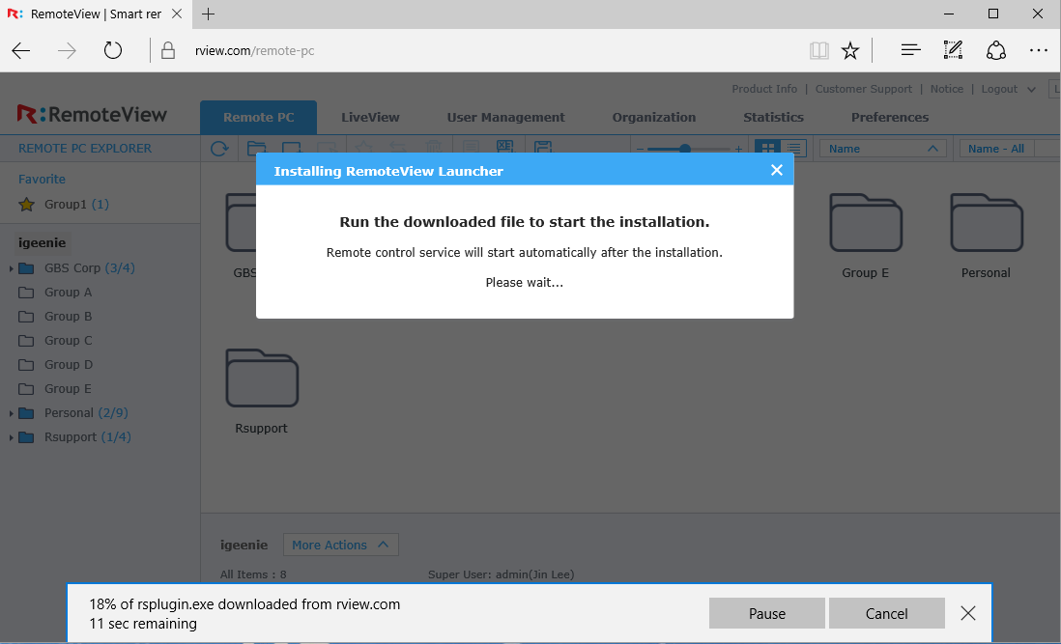Switch to list view
The width and height of the screenshot is (1061, 644).
[x=793, y=148]
